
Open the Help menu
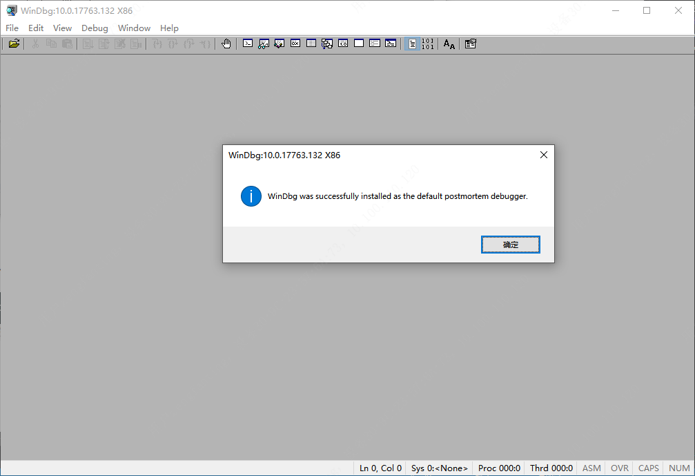[x=169, y=28]
